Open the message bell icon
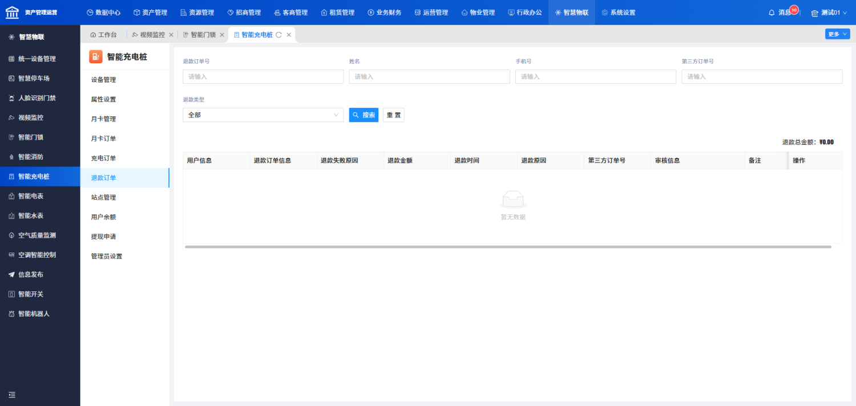This screenshot has height=406, width=856. click(x=772, y=13)
